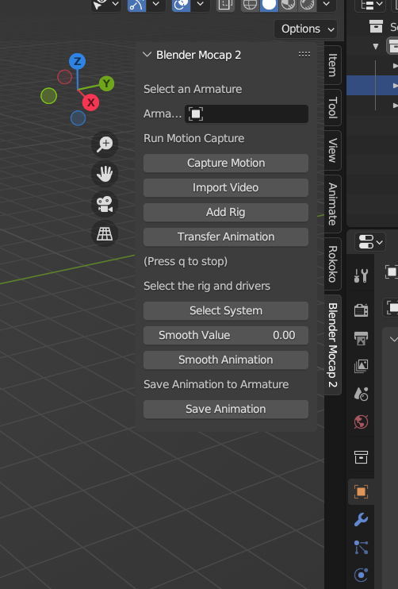The height and width of the screenshot is (589, 398).
Task: Click the X axis on navigation gizmo
Action: (90, 102)
